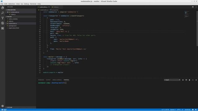Switch to the Problems panel tab
198x111 pixels.
[x=41, y=80]
